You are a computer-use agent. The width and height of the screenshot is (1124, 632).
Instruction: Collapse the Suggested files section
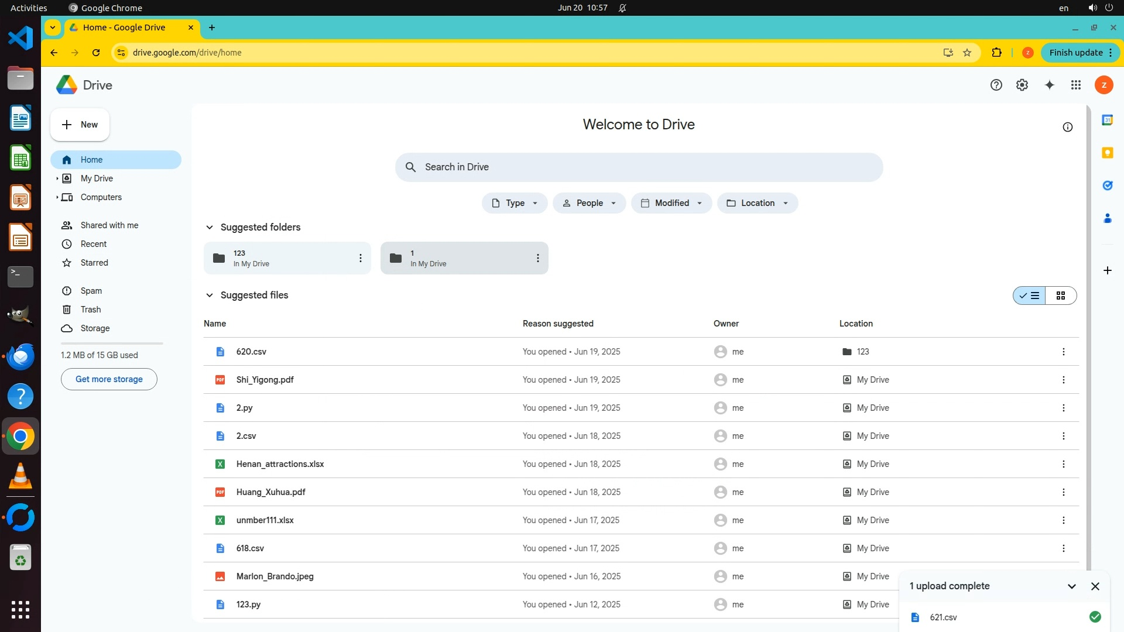click(x=210, y=296)
